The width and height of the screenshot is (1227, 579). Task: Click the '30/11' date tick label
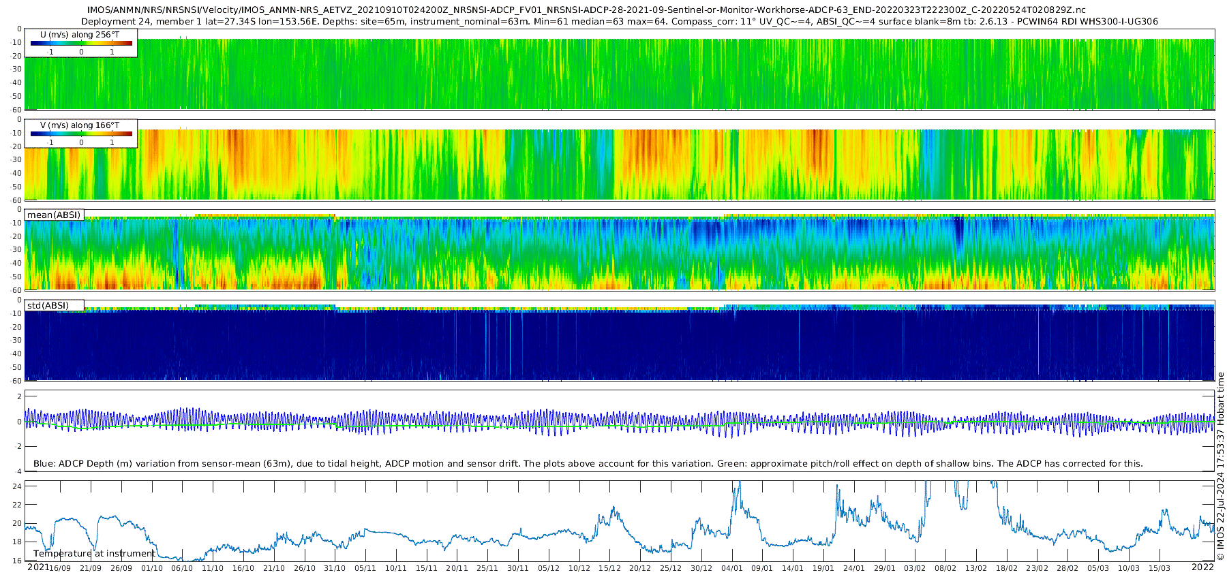[x=518, y=568]
